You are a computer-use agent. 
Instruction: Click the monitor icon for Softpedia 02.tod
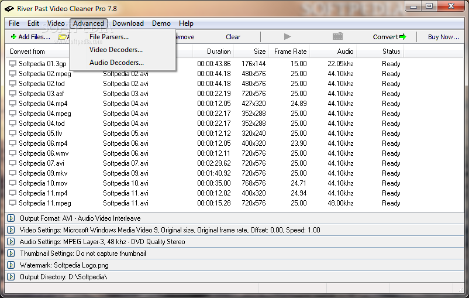click(x=12, y=84)
